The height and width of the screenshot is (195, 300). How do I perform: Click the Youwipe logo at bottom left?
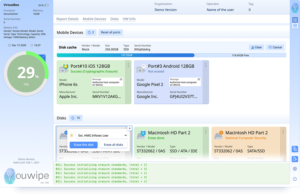(x=26, y=176)
